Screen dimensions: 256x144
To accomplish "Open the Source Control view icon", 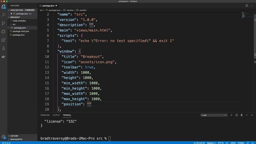I will point(4,23).
